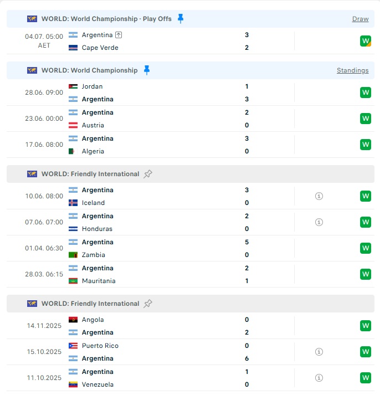Select the World Championship Play Offs header

click(x=191, y=19)
